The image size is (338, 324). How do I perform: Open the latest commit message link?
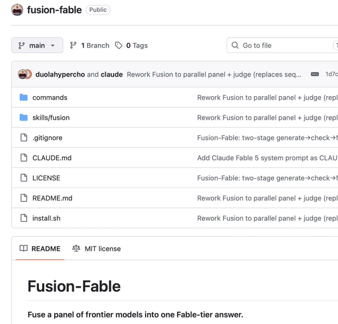[214, 74]
